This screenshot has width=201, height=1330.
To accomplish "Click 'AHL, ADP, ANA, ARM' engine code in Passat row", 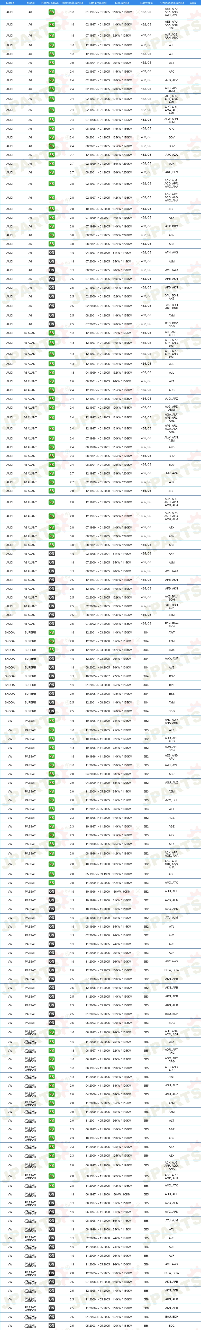I will 172,721.
